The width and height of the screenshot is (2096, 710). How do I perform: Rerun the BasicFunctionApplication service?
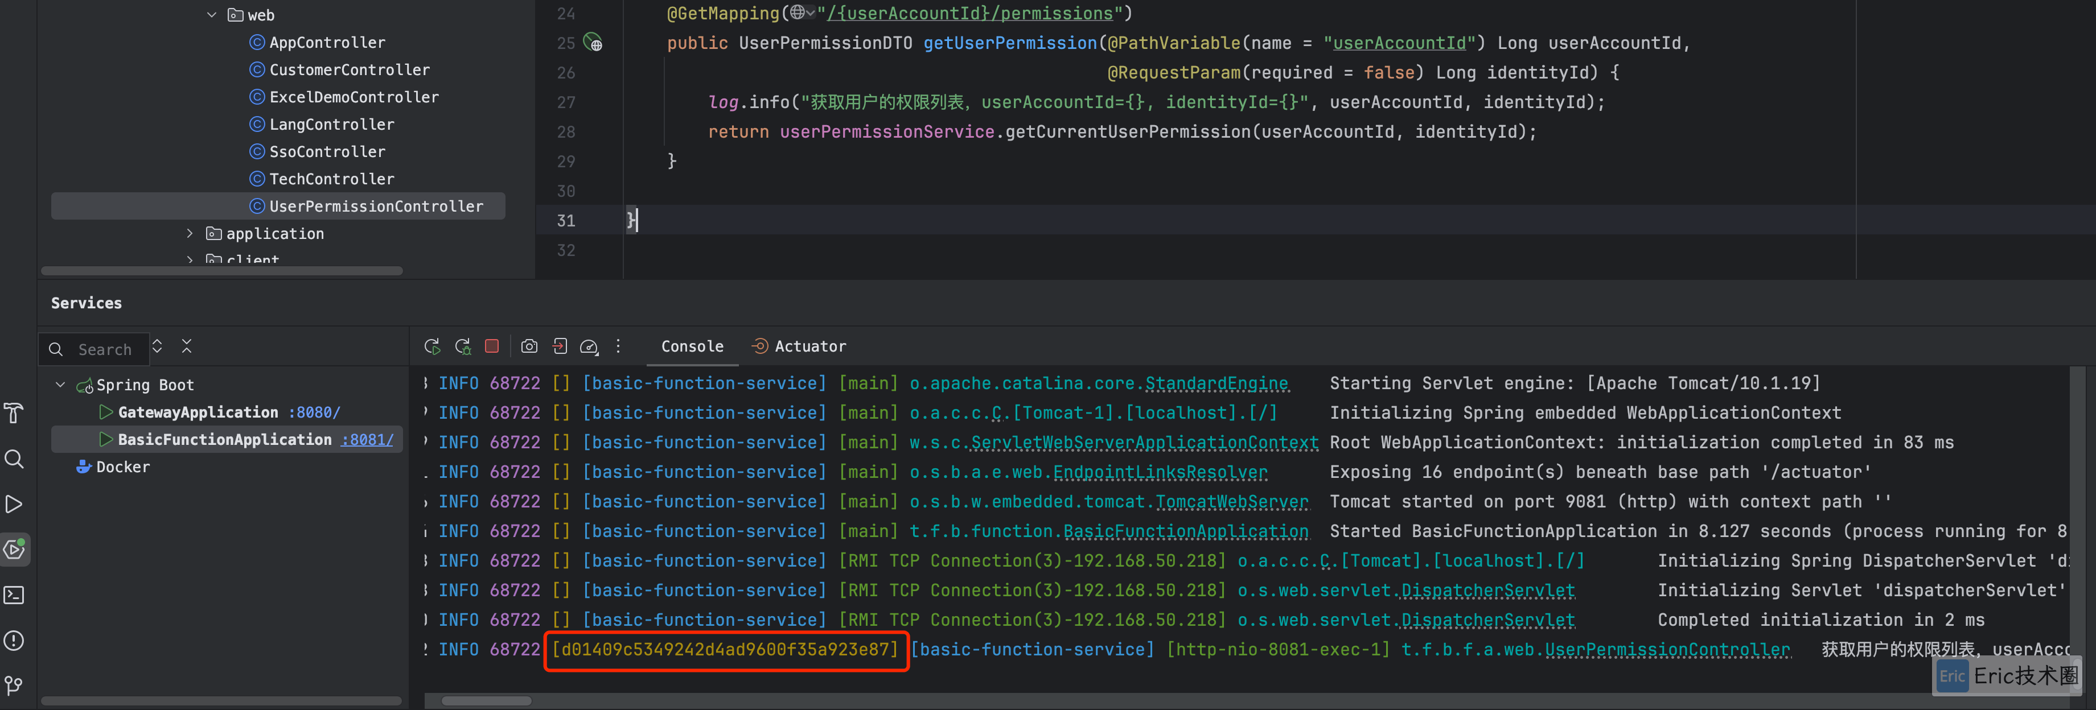click(432, 346)
